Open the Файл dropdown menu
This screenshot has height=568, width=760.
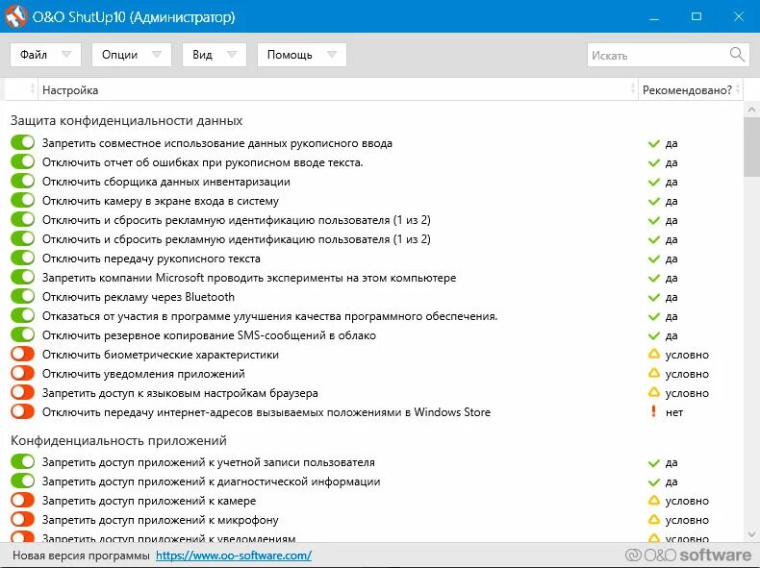click(45, 55)
